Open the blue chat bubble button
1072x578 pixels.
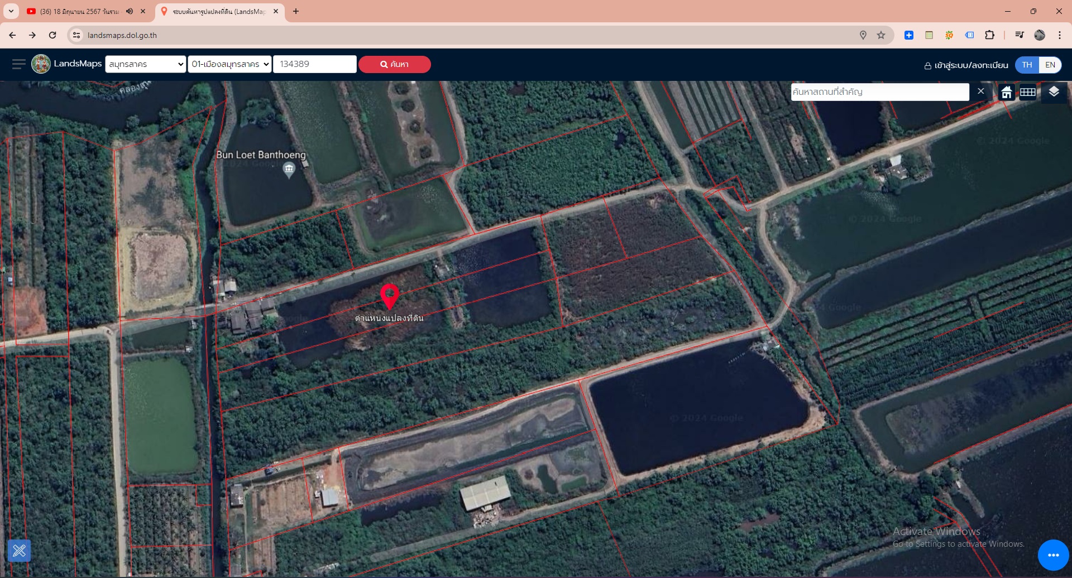(1053, 555)
